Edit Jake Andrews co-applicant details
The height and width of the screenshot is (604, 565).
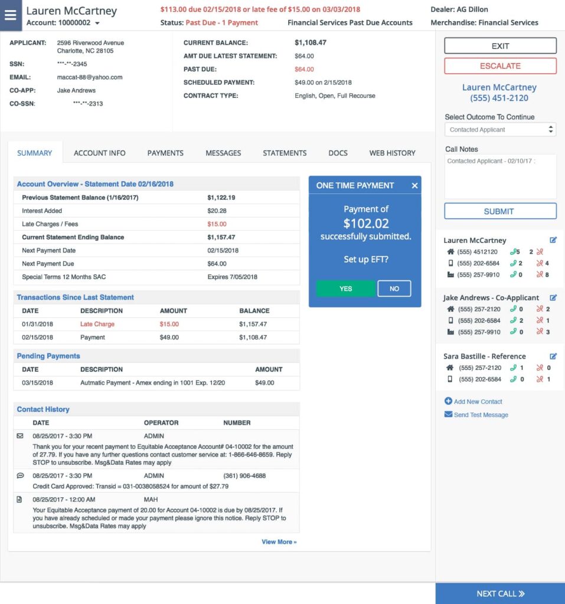[x=553, y=297]
